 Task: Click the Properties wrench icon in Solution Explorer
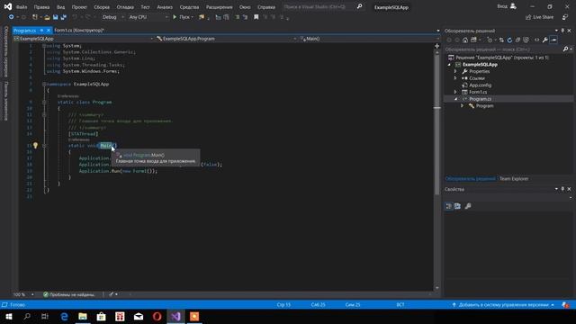point(545,40)
